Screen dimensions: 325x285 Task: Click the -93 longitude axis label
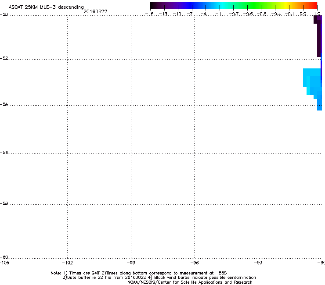tap(258, 263)
